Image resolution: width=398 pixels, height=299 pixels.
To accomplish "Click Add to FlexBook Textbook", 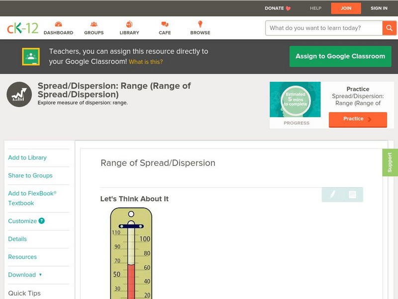I will [x=32, y=198].
